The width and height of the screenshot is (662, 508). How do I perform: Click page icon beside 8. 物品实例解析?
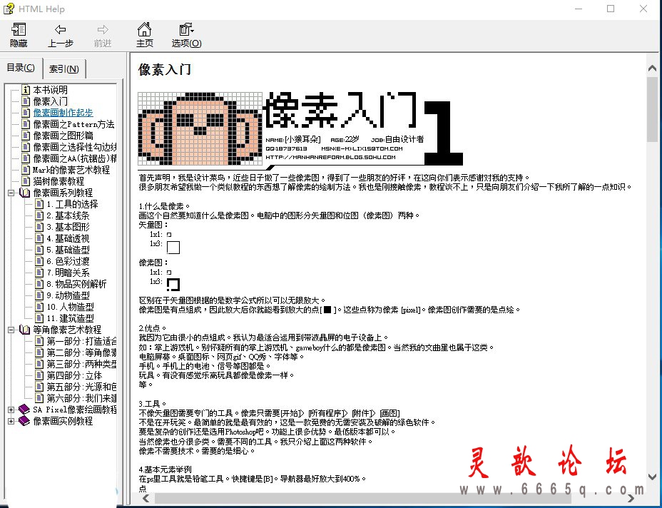coord(39,284)
